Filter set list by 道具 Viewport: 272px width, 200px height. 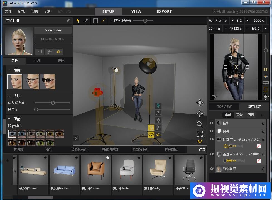251,115
